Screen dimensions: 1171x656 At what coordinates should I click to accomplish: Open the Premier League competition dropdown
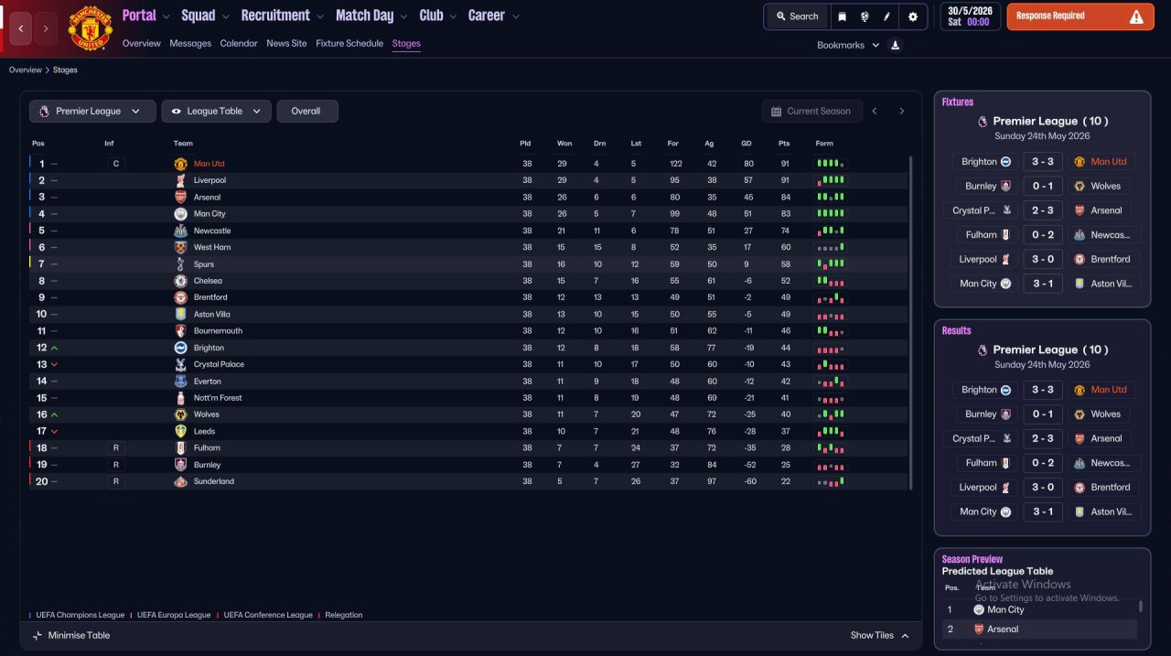click(x=91, y=111)
